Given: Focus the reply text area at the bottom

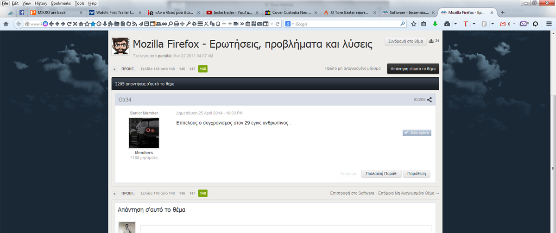Looking at the screenshot, I should [x=286, y=229].
